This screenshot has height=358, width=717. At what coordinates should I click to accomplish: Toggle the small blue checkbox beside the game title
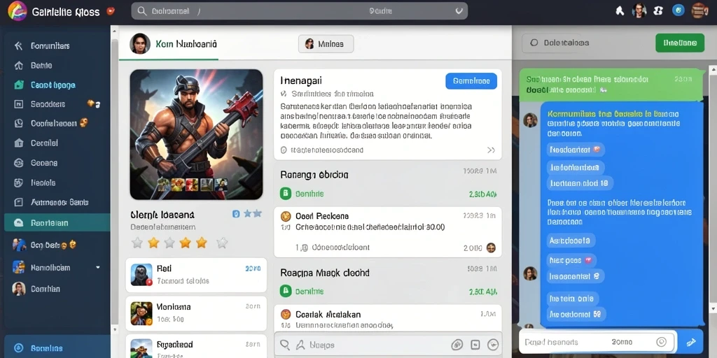[x=236, y=213]
